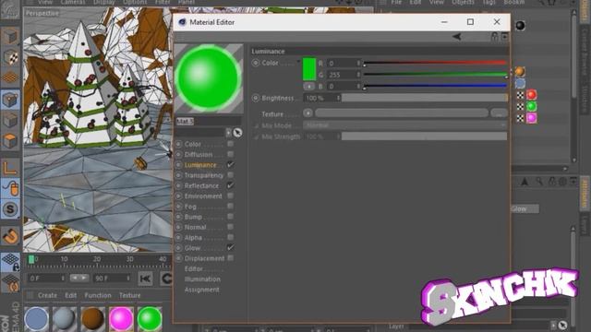Open the Luminance channel settings
Screen dimensions: 591x332
pos(200,165)
